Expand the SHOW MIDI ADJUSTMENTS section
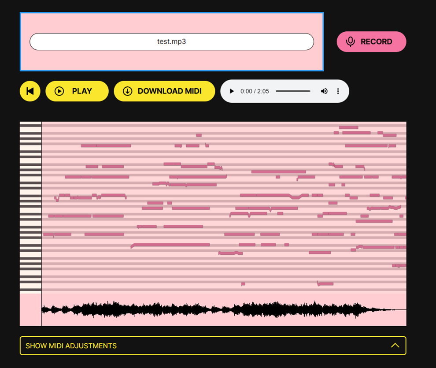The width and height of the screenshot is (436, 368). (x=71, y=346)
